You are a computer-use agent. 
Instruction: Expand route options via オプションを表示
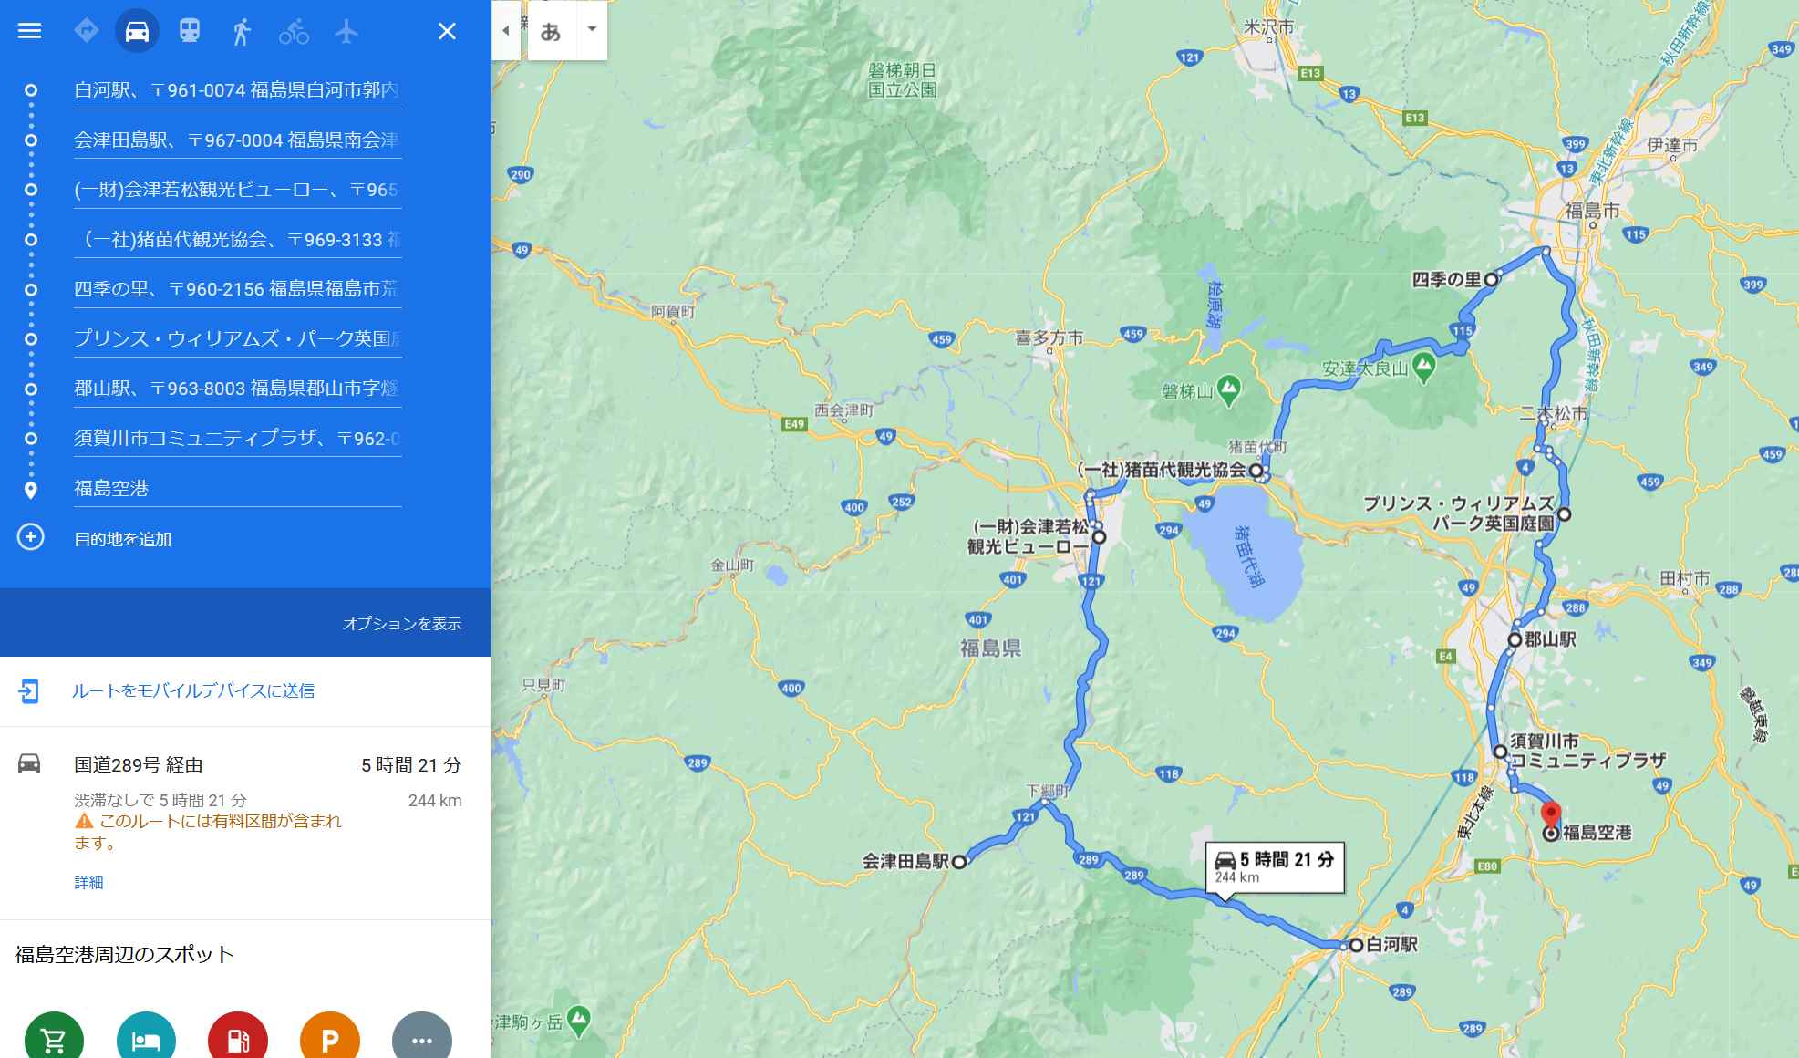(x=402, y=624)
